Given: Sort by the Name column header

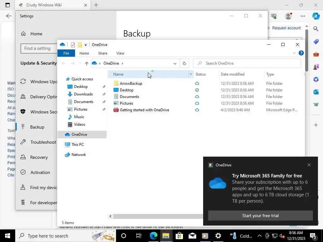Looking at the screenshot, I should (x=148, y=74).
